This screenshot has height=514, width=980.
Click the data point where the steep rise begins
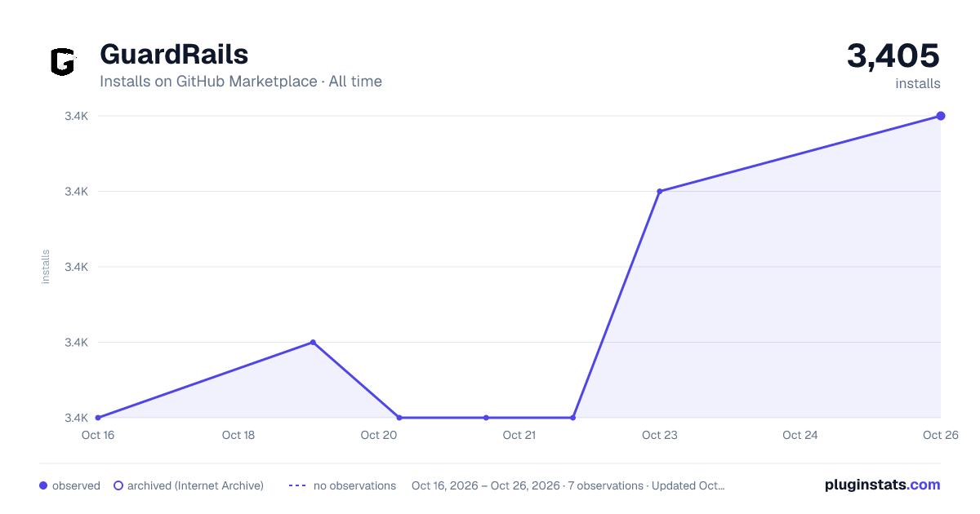(572, 418)
